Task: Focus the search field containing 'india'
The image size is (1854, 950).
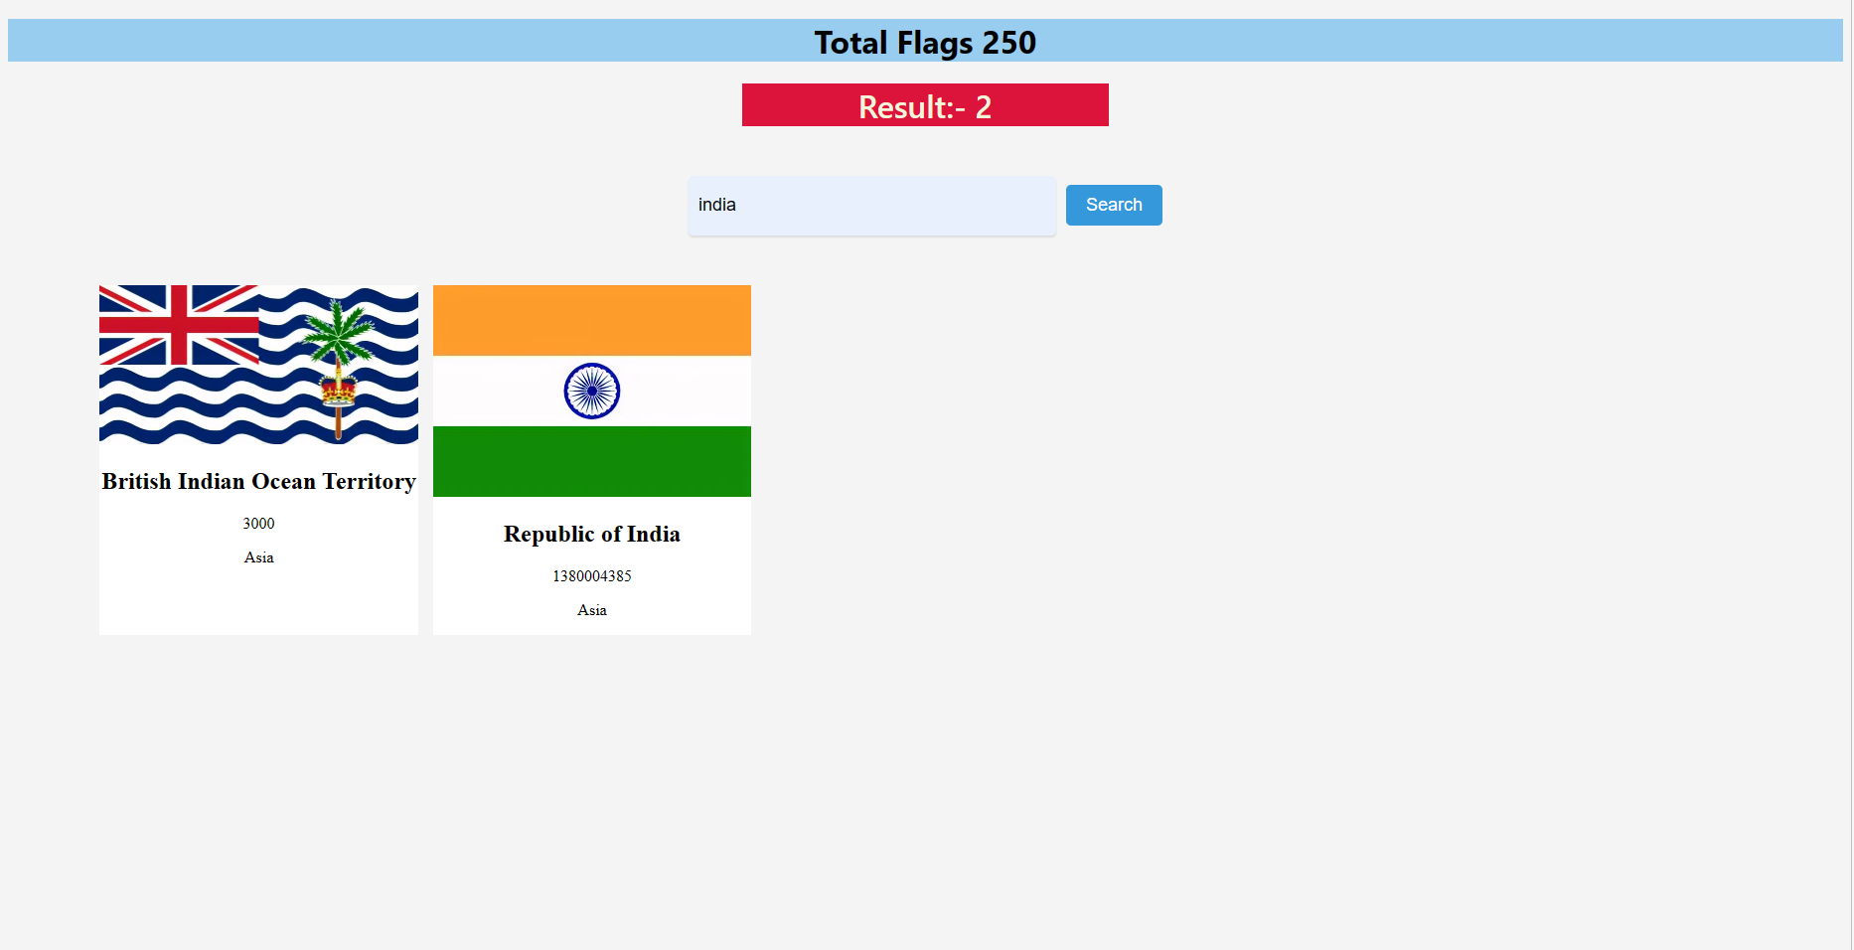Action: 871,206
